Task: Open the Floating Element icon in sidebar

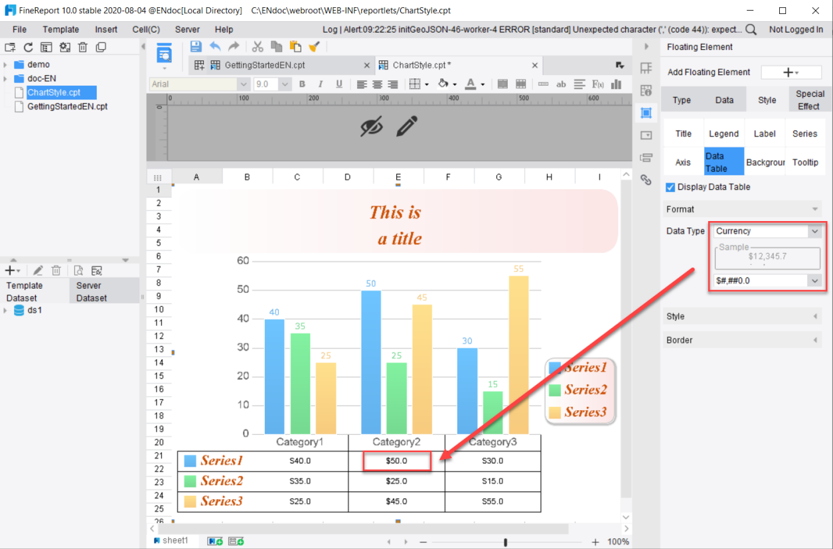Action: point(646,113)
